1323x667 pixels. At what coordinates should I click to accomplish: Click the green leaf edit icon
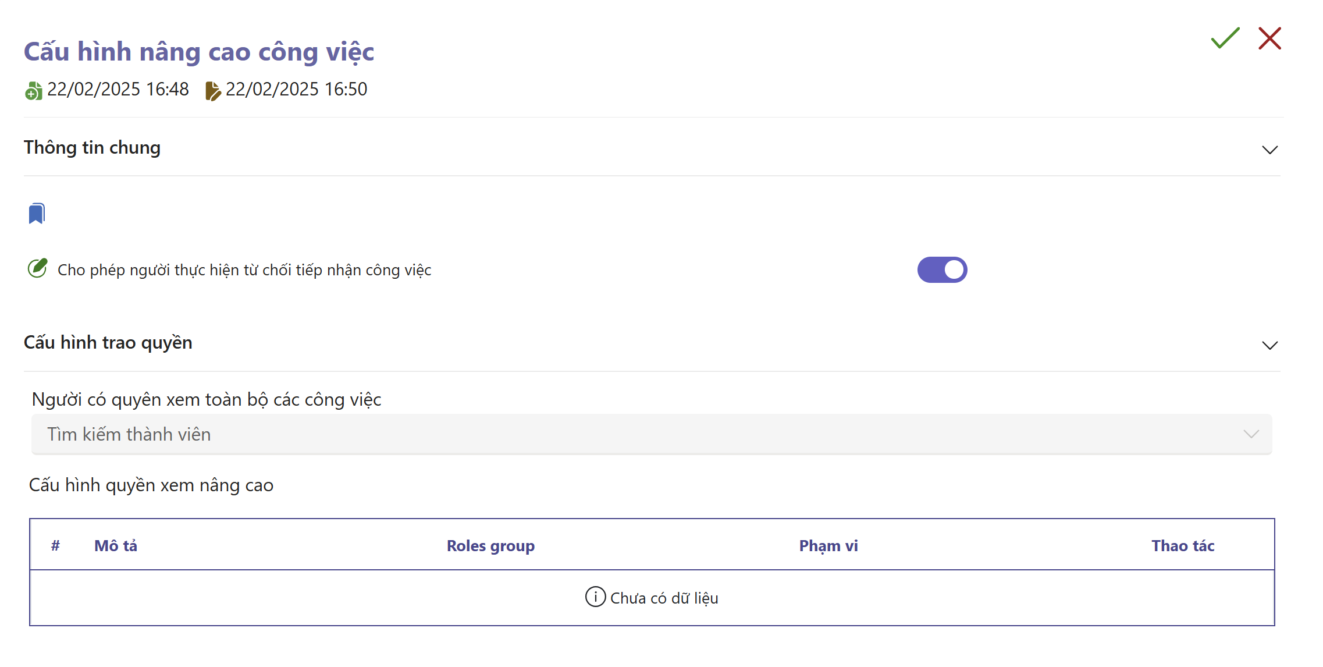[x=38, y=268]
